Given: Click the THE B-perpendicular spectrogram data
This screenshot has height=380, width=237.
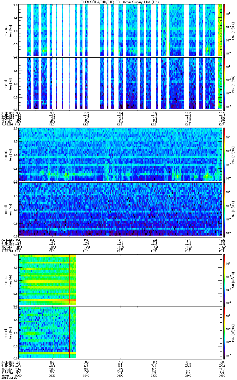Looking at the screenshot, I should [x=47, y=280].
